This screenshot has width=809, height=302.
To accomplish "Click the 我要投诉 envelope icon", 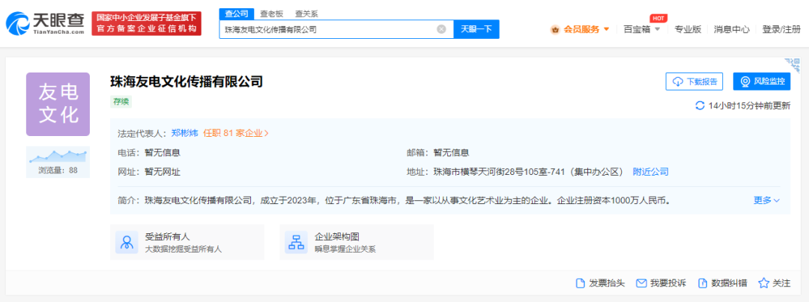I will click(x=641, y=283).
